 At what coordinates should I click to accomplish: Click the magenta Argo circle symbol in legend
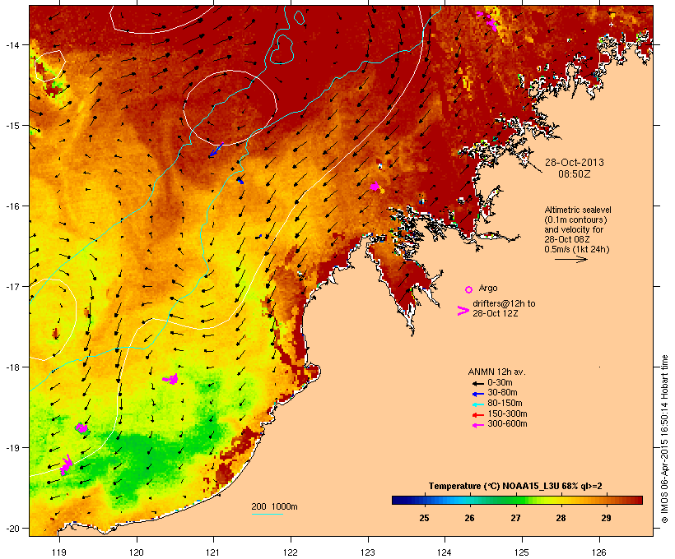coord(469,289)
